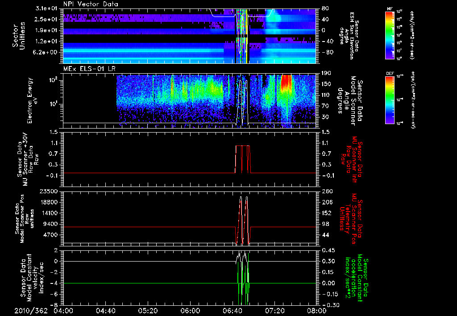
Task: Click the 190 scanner angle tick label
Action: [x=326, y=73]
